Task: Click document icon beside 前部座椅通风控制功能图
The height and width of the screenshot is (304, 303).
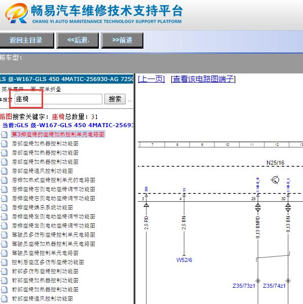Action: [x=5, y=298]
